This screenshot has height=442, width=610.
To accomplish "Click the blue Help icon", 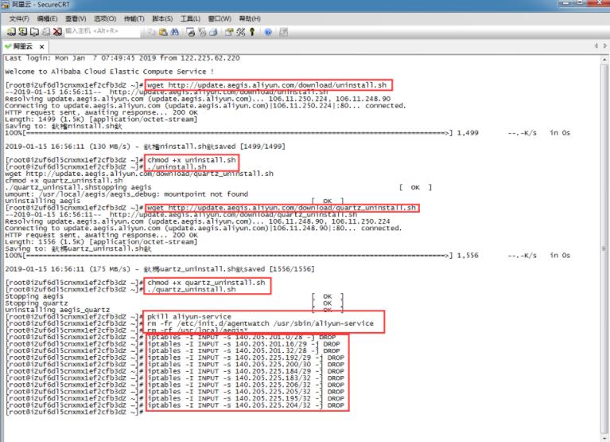I will pos(268,32).
